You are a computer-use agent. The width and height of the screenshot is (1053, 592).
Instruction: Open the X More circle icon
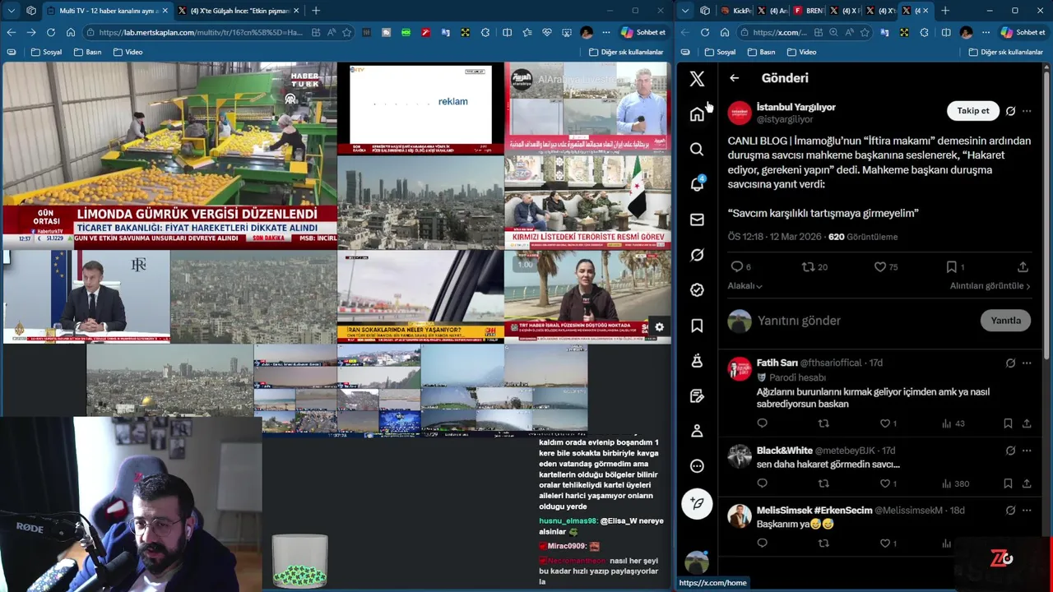click(x=697, y=466)
